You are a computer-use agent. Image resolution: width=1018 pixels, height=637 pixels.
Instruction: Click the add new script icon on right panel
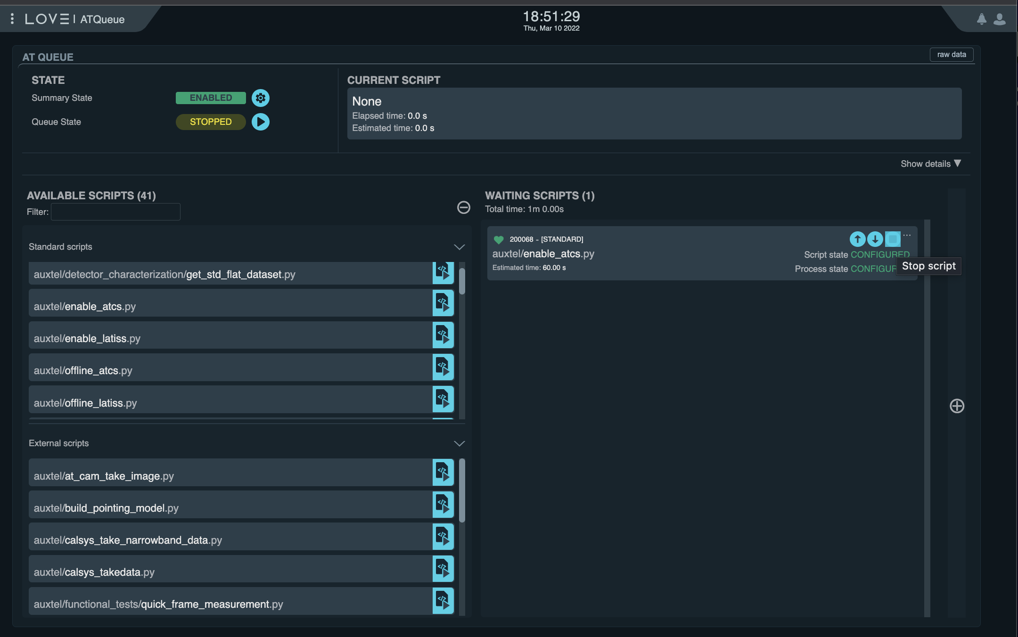pos(956,405)
